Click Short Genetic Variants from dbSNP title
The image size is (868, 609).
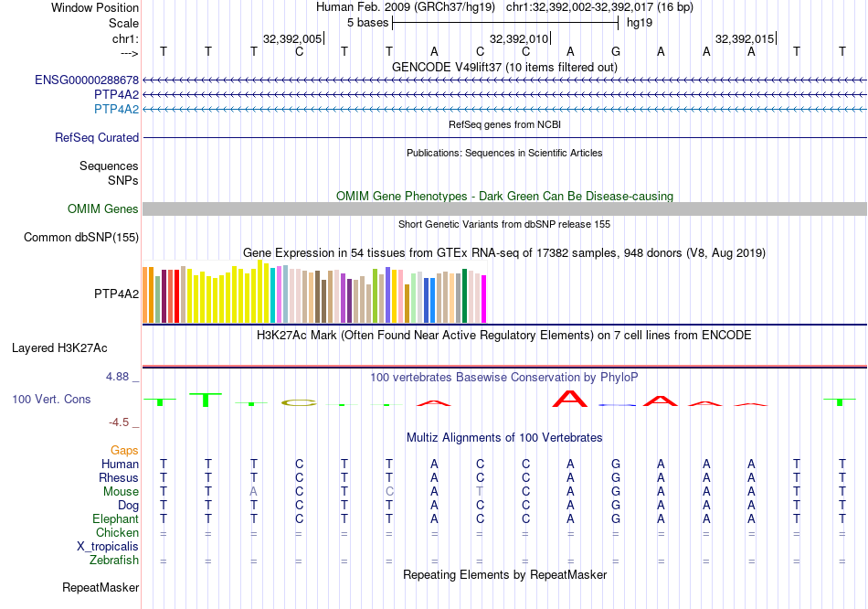[504, 224]
